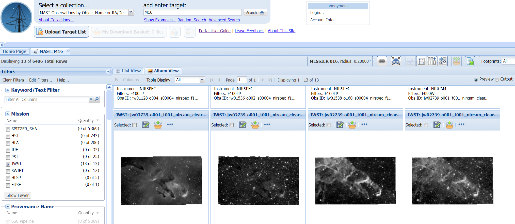Collapse the top header panel arrow
The image size is (515, 224).
click(x=2, y=45)
